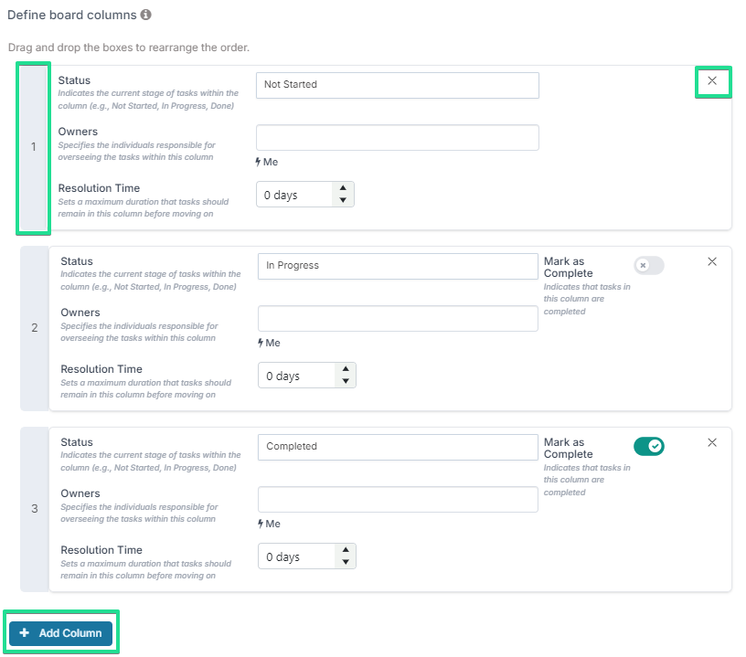Assign Me as owner for In Progress column
The height and width of the screenshot is (657, 746).
pos(270,343)
